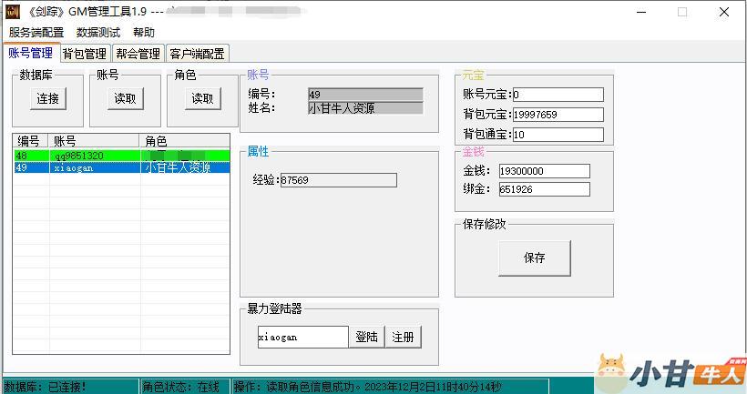
Task: Click the 经验 value input field
Action: click(x=338, y=180)
